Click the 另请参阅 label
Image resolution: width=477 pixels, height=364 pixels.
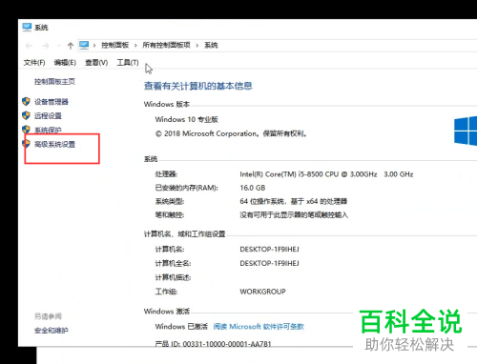[48, 316]
